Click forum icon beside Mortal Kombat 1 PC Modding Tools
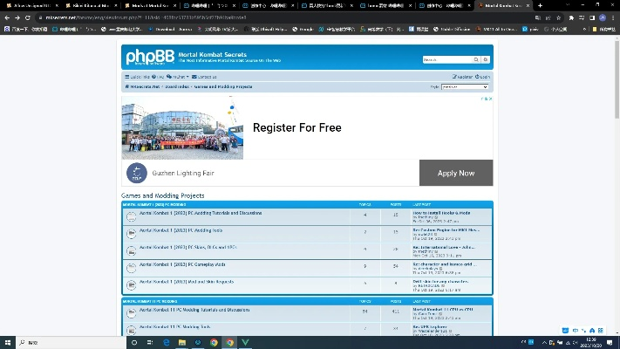 click(132, 234)
